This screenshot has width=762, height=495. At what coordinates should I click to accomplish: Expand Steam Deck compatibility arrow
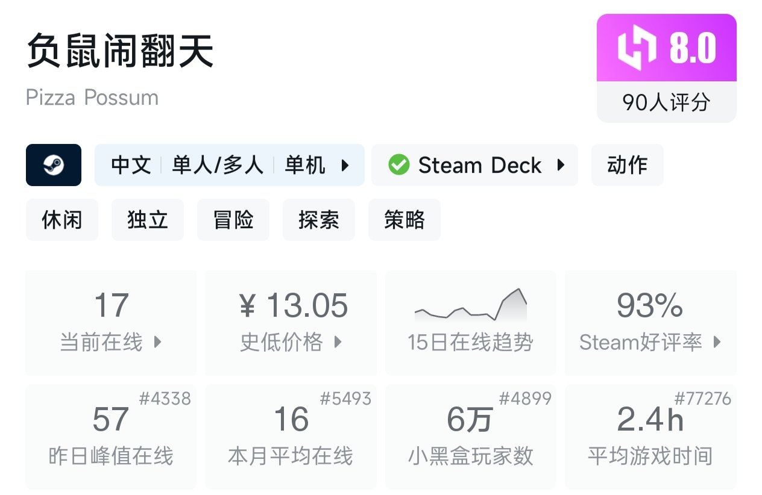(x=561, y=165)
